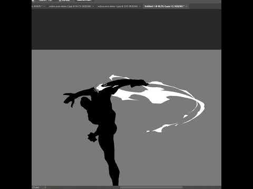Close the jpg tab showing 150% zoom
The image size is (253, 189).
point(140,6)
